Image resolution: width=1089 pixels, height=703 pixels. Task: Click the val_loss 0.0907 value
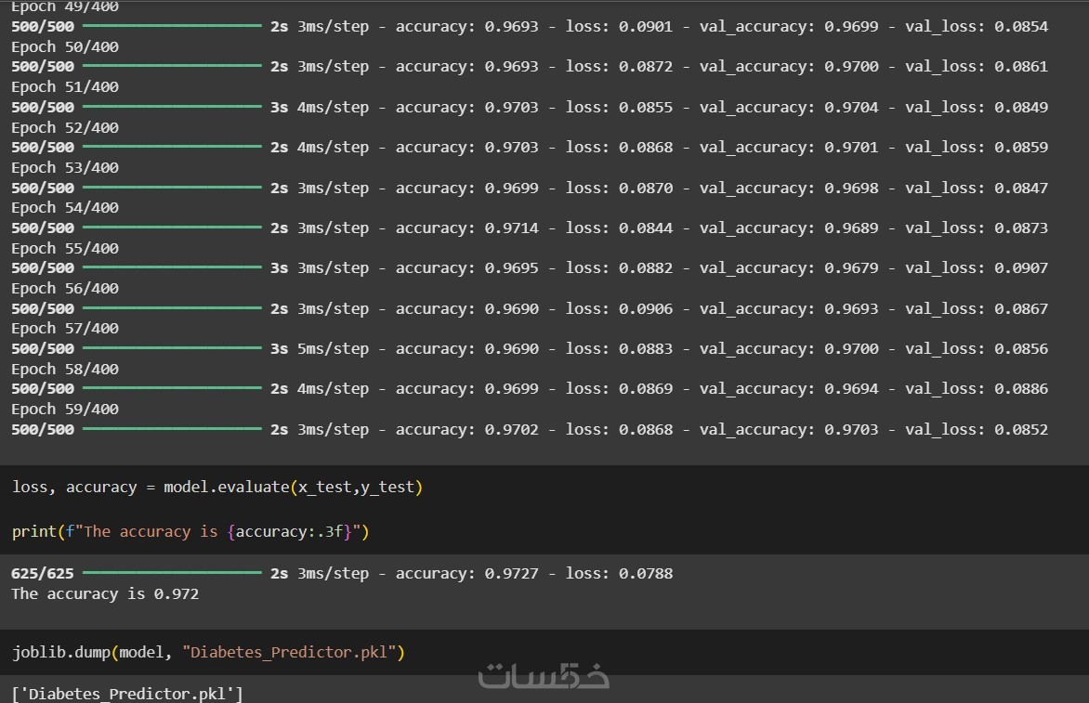[1020, 267]
